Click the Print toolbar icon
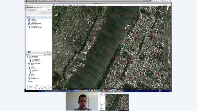Image resolution: width=197 pixels, height=111 pixels. click(82, 5)
